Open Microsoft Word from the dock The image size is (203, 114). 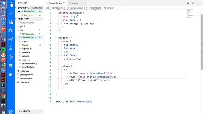point(3,39)
